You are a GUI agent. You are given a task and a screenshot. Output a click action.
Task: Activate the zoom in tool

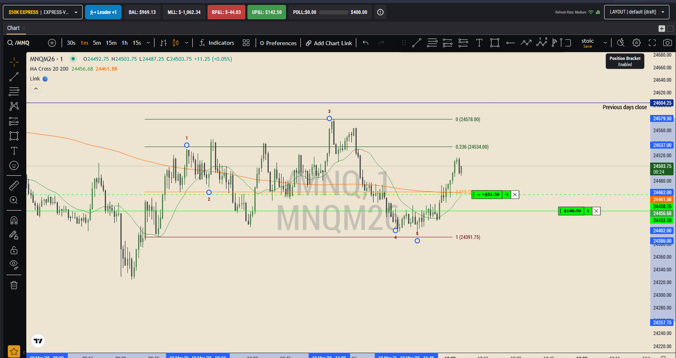pyautogui.click(x=14, y=199)
